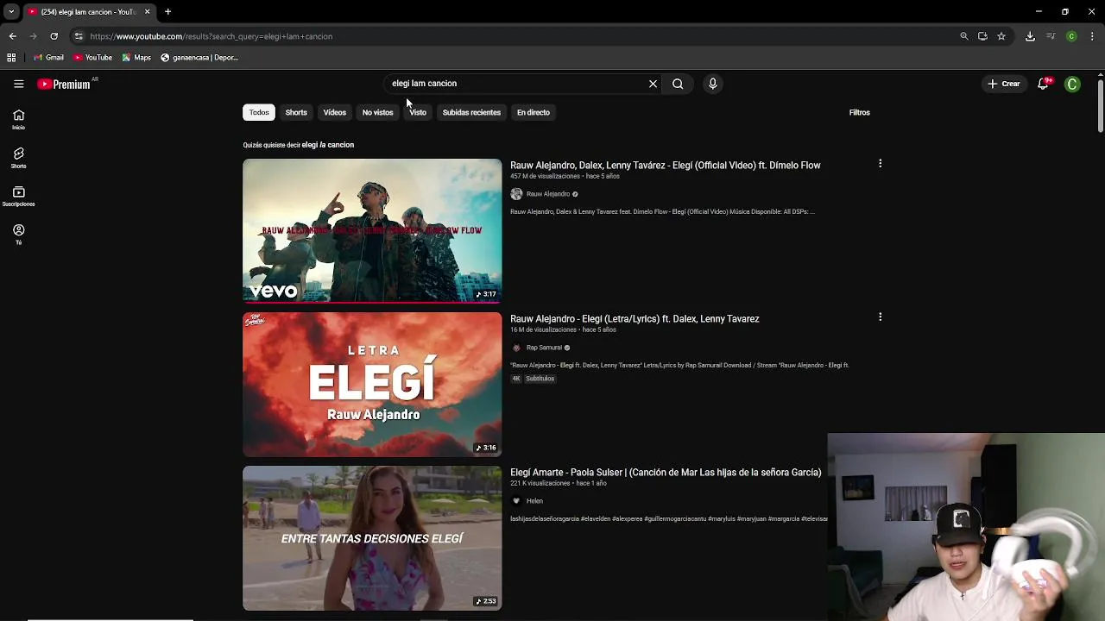Open a new browser tab
Image resolution: width=1105 pixels, height=621 pixels.
click(167, 12)
